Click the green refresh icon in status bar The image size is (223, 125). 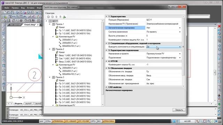[213, 121]
